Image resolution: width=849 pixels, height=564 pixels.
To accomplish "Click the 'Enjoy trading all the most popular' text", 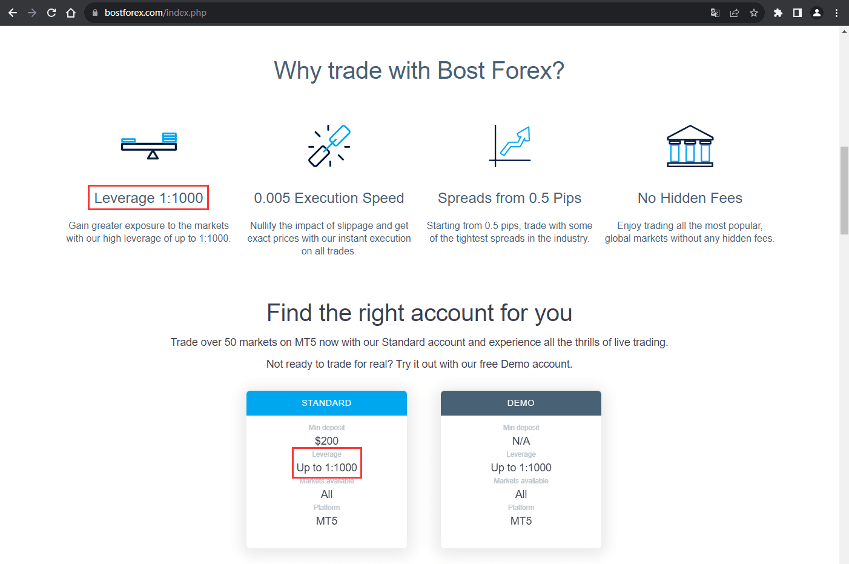I will [x=690, y=232].
